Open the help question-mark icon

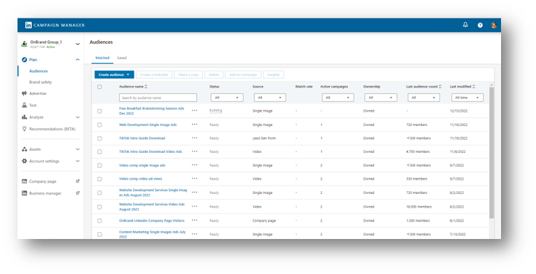480,26
